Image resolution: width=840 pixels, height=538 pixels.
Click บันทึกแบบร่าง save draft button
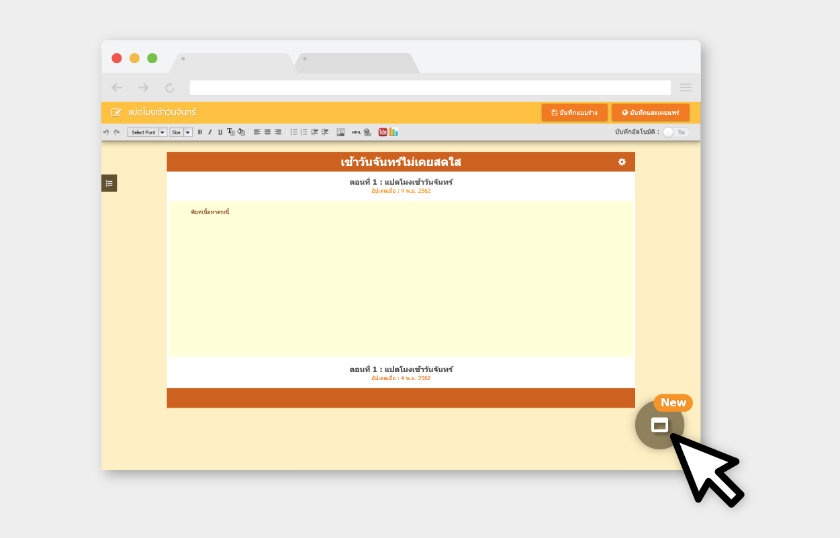pos(574,113)
